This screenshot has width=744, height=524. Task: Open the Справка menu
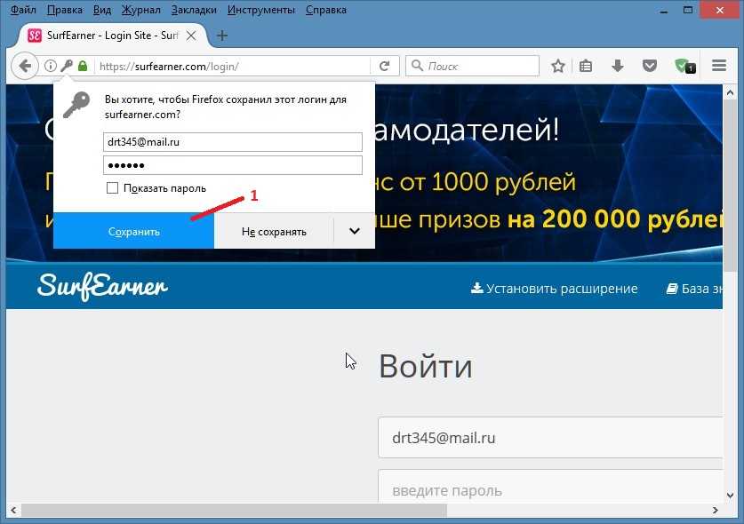click(326, 10)
